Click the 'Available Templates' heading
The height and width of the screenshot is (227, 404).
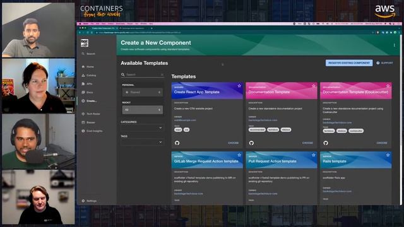pos(145,63)
